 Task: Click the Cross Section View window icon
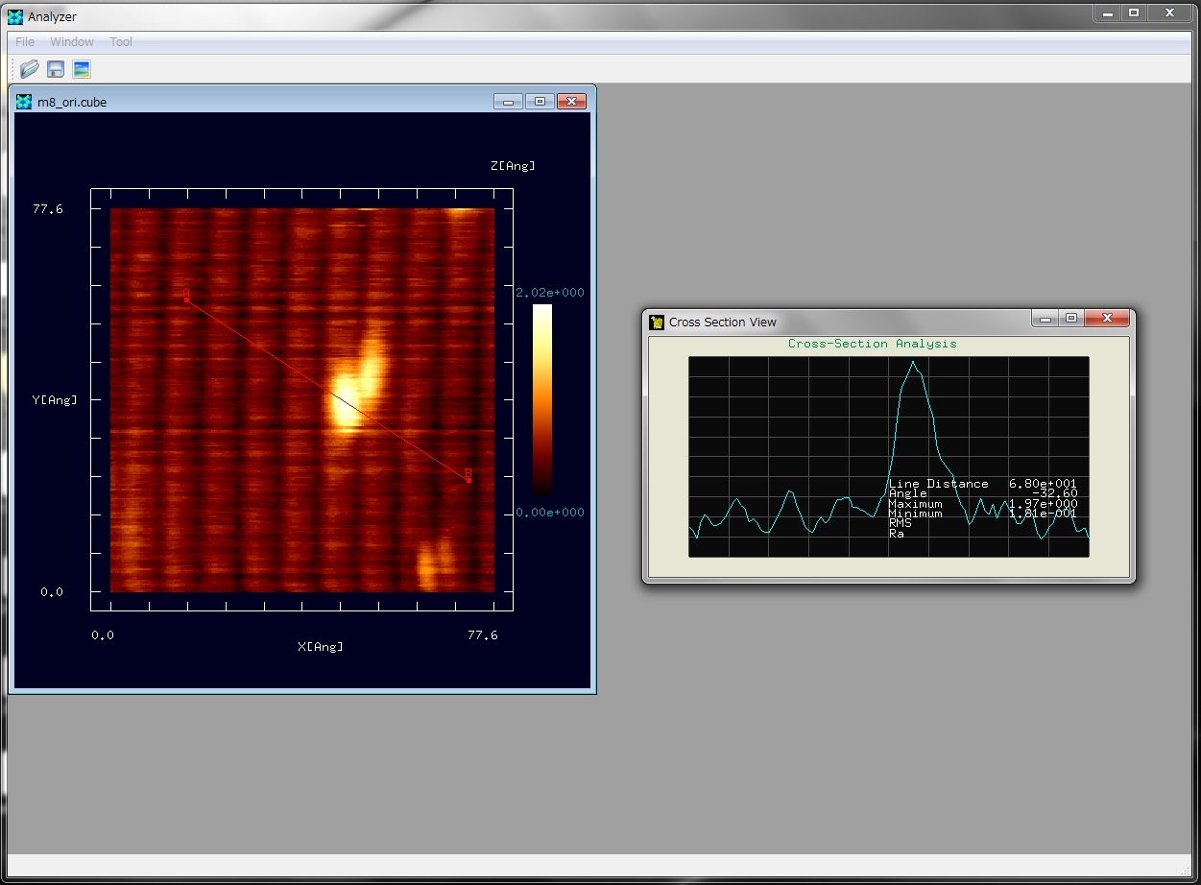(657, 322)
